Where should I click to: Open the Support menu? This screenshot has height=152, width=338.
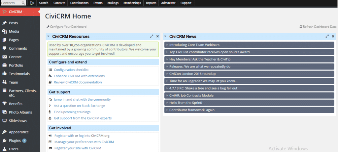186,3
